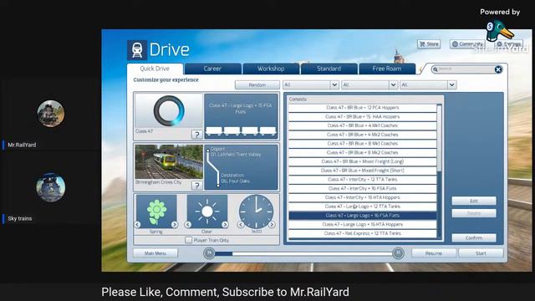Select Class 47 - Large Logo + 16 HTA Hoppers
535x301 pixels.
(362, 225)
